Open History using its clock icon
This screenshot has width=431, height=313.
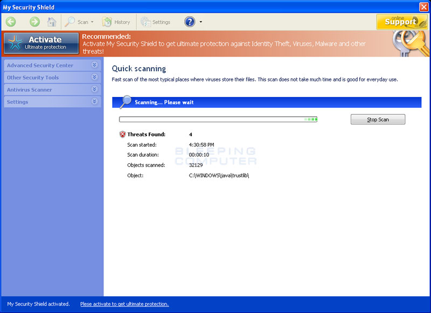pyautogui.click(x=108, y=22)
